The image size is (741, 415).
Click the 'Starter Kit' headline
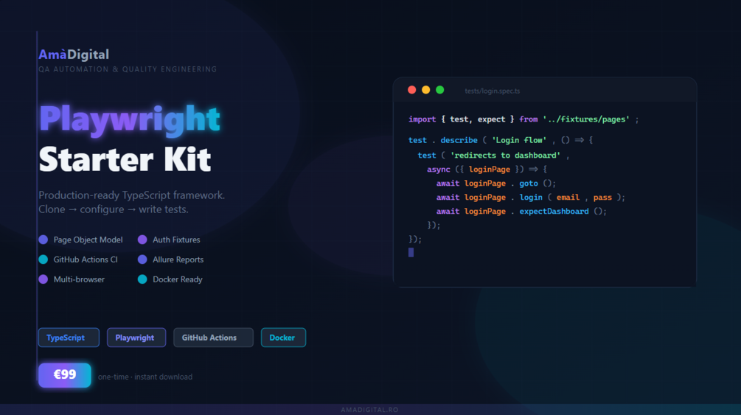pyautogui.click(x=125, y=159)
